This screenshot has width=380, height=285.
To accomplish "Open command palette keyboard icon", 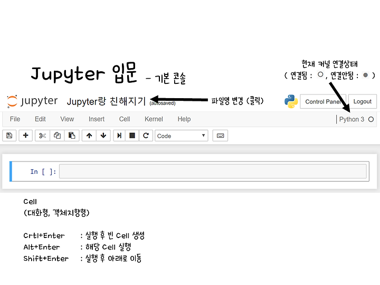I will tap(220, 136).
